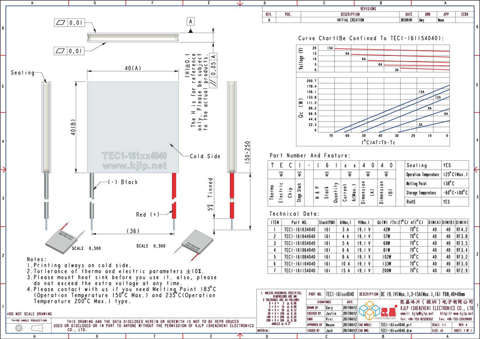Click the 'DIM(H)' column header
The image size is (480, 339).
pyautogui.click(x=462, y=222)
